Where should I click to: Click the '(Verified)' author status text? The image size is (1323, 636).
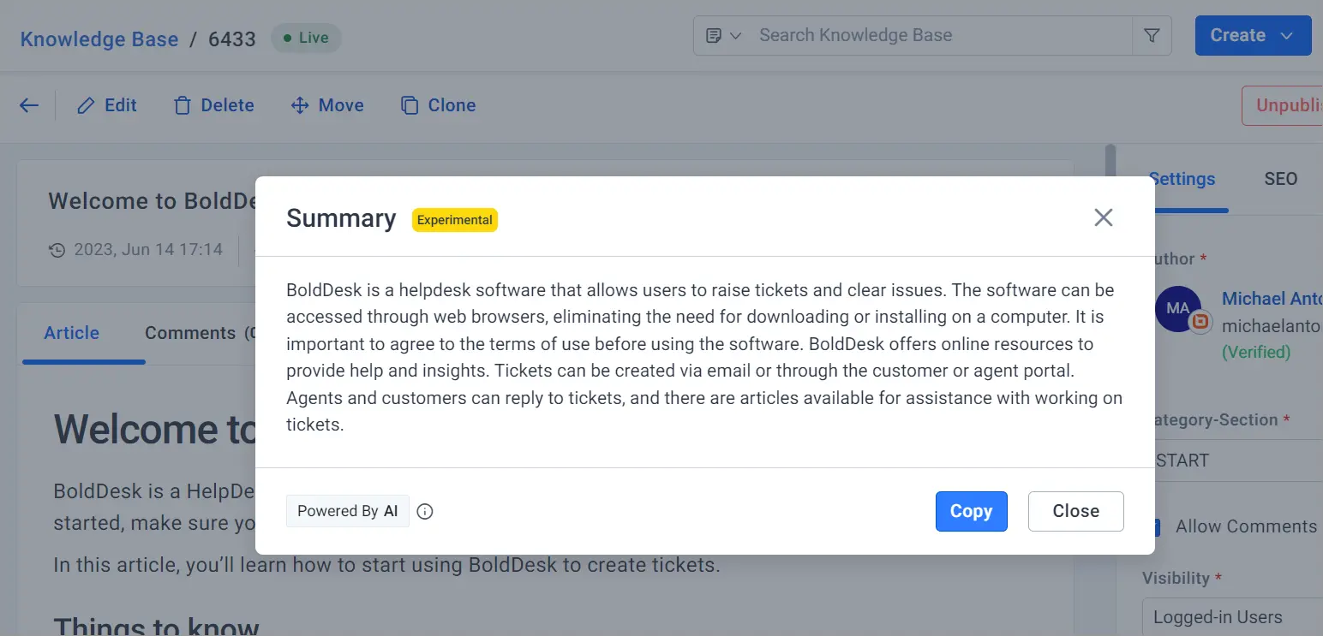(1256, 352)
